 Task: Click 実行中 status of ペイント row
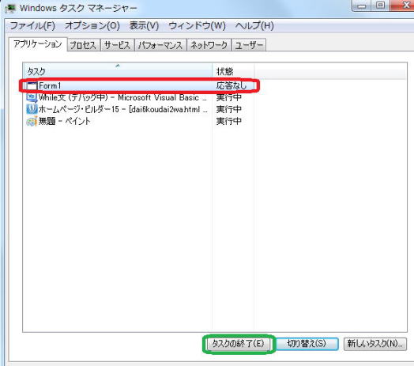point(229,121)
